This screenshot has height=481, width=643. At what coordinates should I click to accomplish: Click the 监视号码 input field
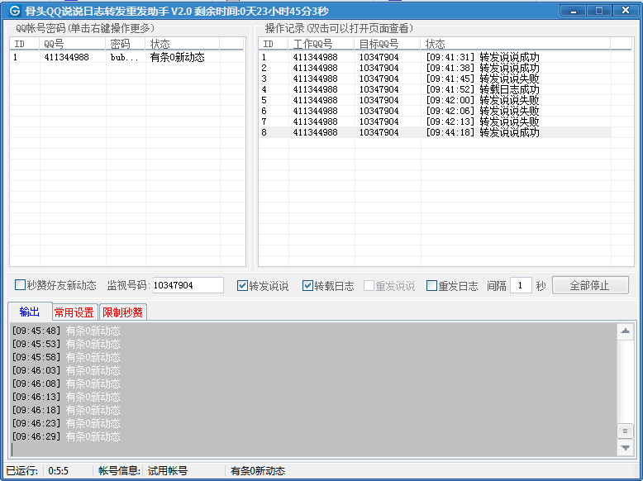[x=188, y=285]
